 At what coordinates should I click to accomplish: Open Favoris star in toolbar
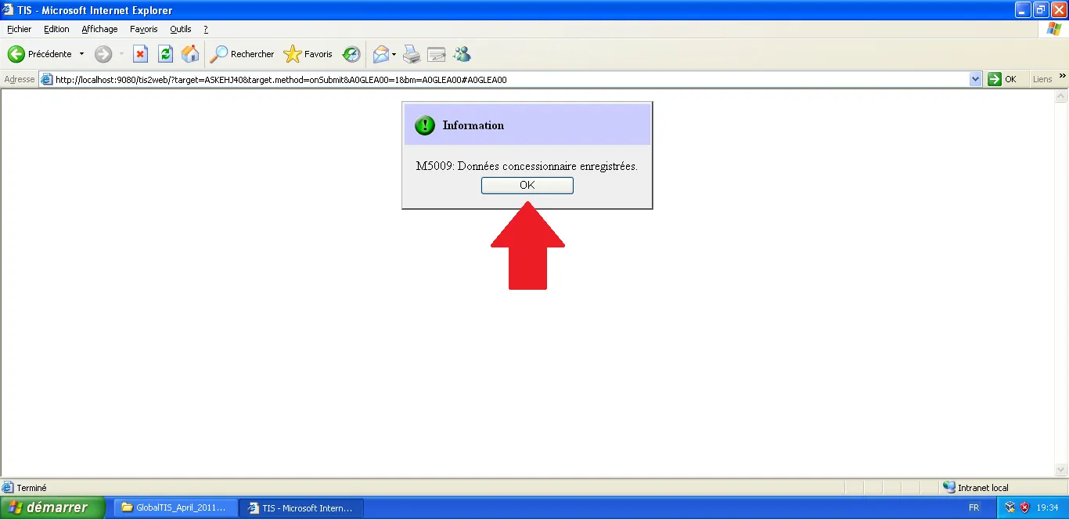pos(293,54)
